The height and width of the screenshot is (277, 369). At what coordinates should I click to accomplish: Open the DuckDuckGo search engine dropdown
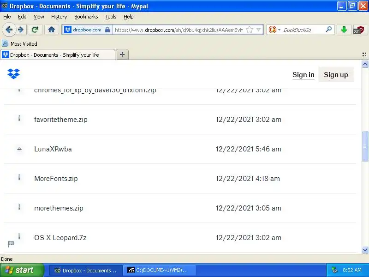274,30
